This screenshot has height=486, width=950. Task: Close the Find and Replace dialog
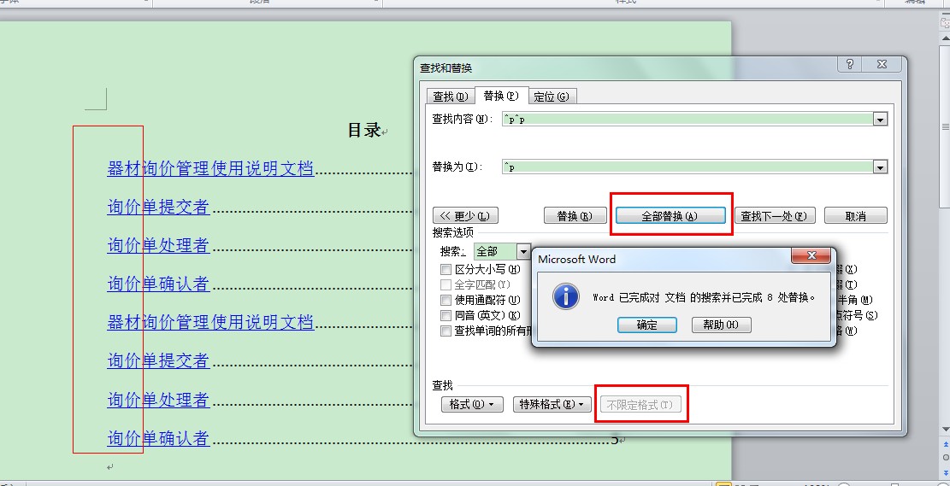[882, 65]
